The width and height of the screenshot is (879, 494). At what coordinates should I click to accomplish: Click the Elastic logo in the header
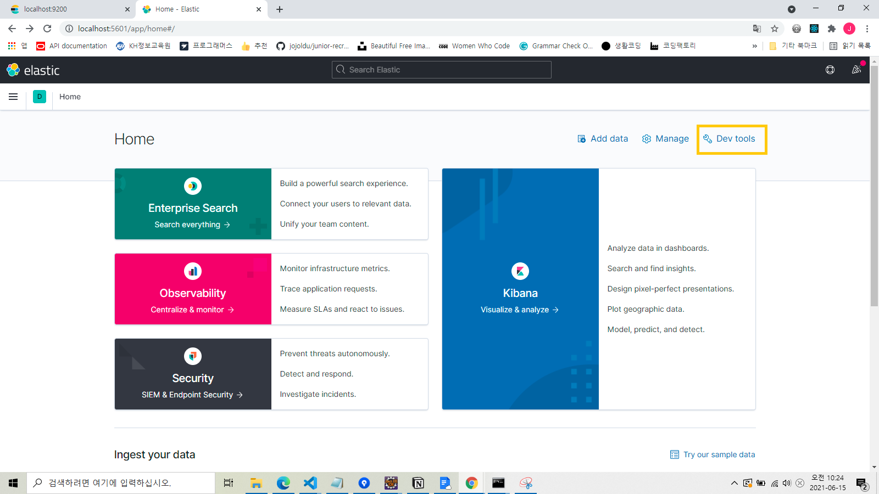(x=33, y=70)
